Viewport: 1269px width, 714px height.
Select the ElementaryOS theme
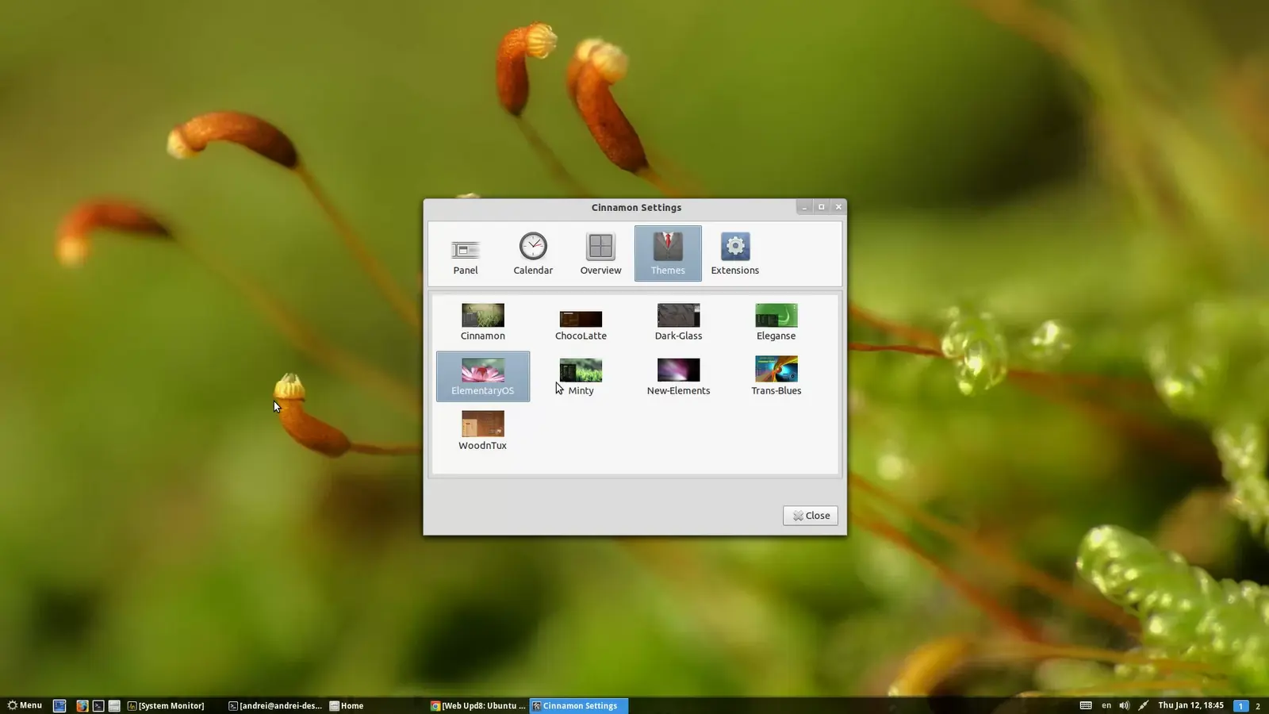pyautogui.click(x=483, y=377)
